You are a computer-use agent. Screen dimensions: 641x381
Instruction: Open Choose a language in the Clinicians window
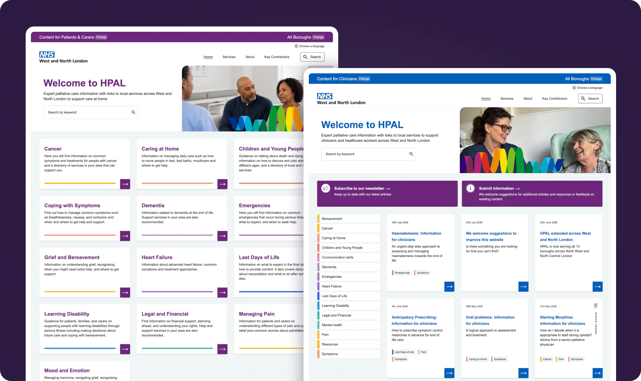pos(587,88)
